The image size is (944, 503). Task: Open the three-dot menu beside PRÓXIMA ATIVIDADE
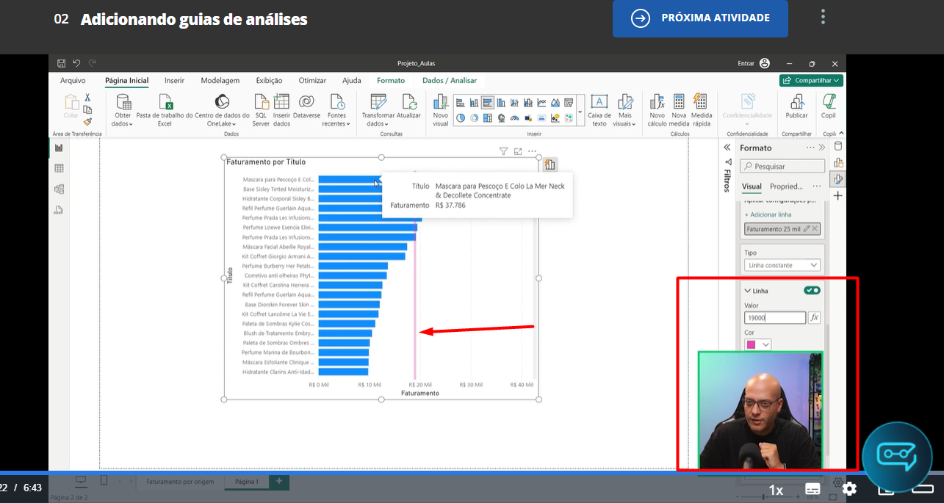coord(824,17)
